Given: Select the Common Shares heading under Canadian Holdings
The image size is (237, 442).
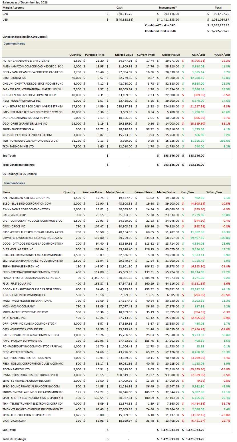Looking at the screenshot, I should [14, 44].
